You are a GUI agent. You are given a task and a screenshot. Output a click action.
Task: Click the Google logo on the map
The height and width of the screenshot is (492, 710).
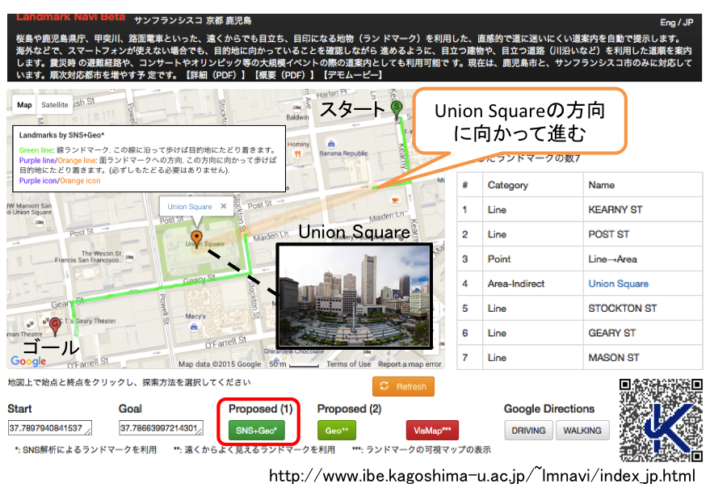pos(28,360)
